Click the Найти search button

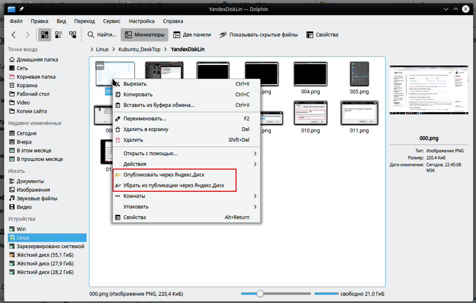coord(102,35)
